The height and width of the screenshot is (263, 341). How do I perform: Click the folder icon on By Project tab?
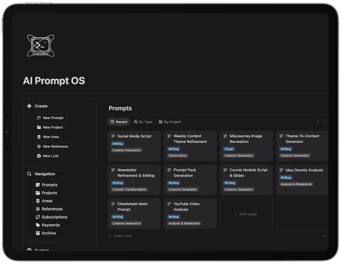[160, 122]
